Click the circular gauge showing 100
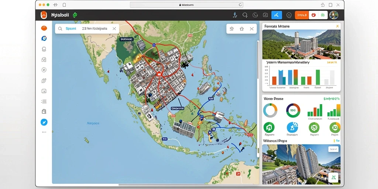This screenshot has height=189, width=378. coord(293,110)
